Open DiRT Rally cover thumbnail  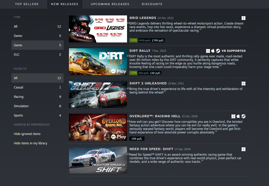[98, 62]
